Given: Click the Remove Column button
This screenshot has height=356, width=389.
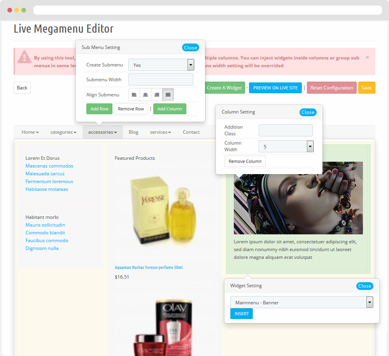Looking at the screenshot, I should [x=245, y=161].
